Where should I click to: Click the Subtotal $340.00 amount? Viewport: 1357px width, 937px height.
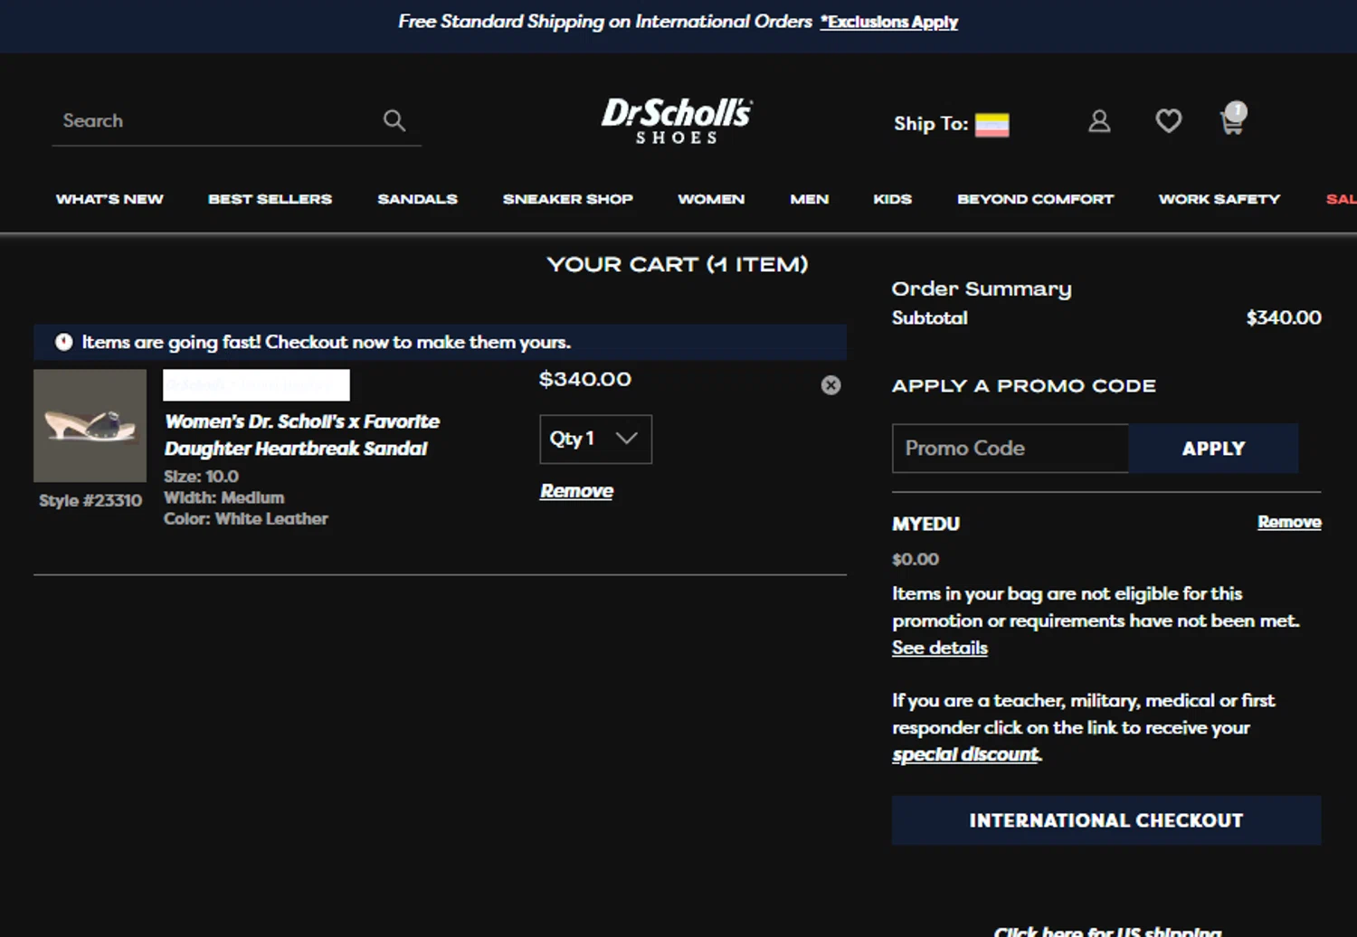[1283, 317]
